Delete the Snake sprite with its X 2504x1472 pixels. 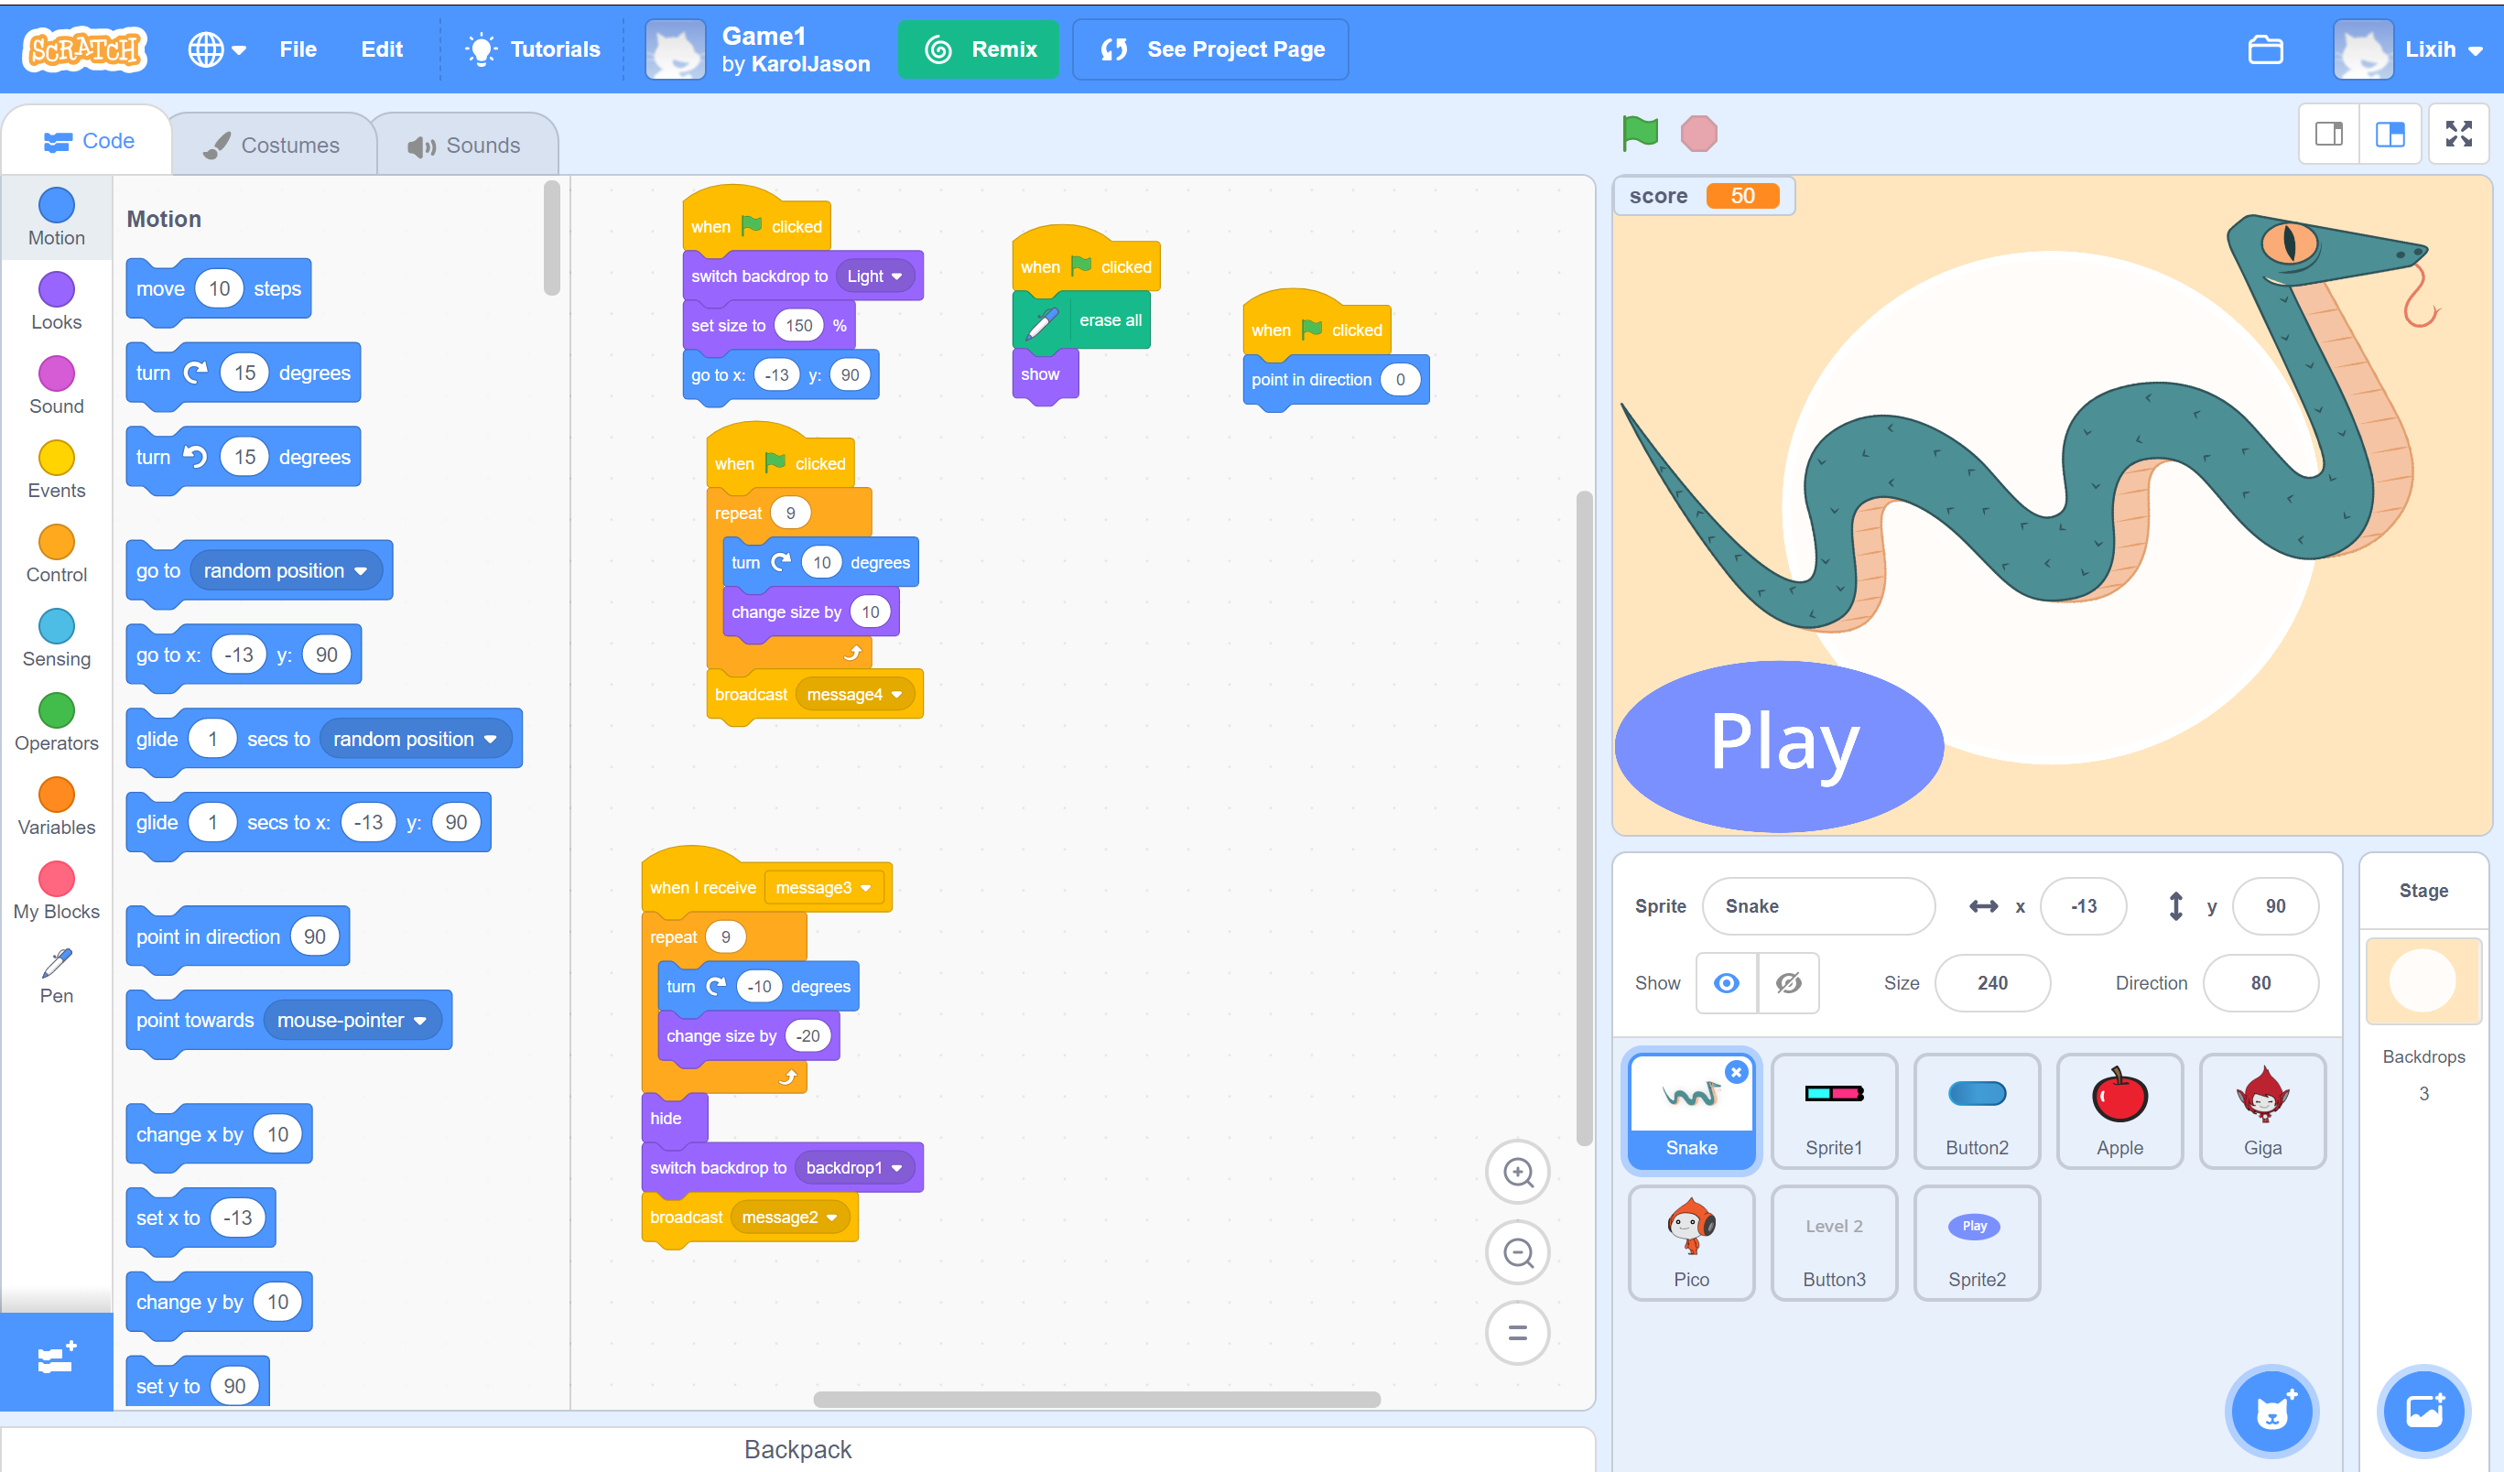[x=1735, y=1072]
